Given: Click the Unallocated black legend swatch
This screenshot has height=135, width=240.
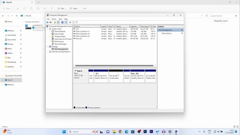Looking at the screenshot, I should 75,108.
